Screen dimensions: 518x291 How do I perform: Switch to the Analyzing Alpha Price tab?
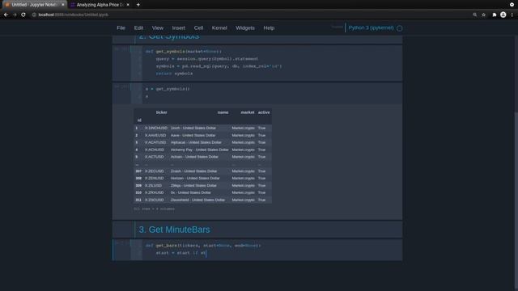[x=100, y=5]
